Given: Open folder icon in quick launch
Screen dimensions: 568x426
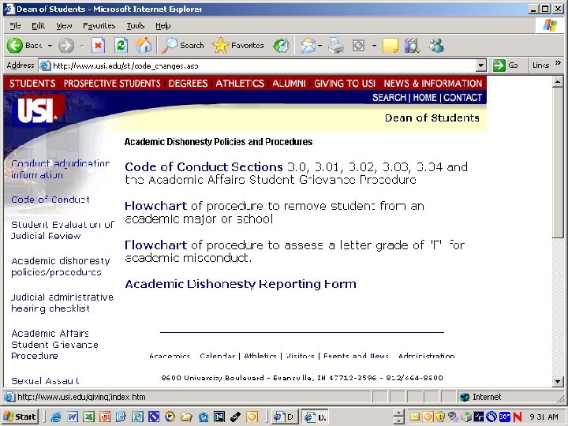Looking at the screenshot, I should coord(186,417).
